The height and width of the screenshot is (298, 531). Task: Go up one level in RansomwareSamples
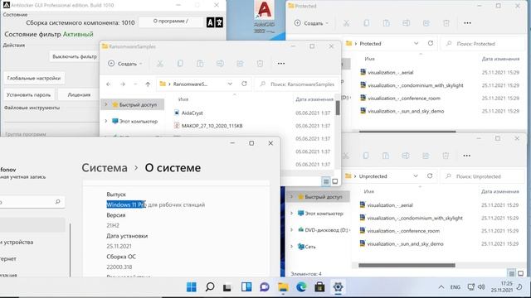point(148,84)
